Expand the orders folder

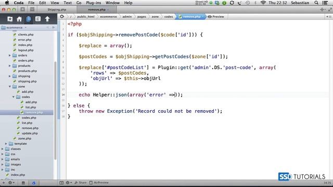click(10, 56)
